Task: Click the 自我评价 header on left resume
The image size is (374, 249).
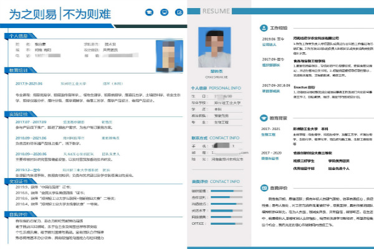Action: tap(19, 214)
